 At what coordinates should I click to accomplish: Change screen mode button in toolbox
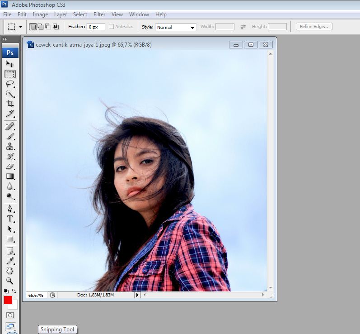(10, 326)
